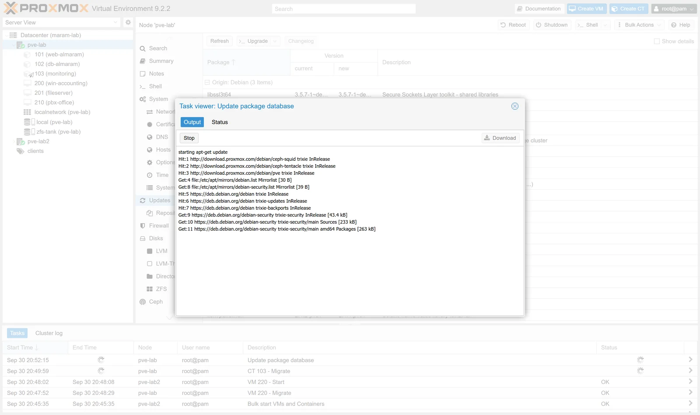Open the Help button in the node toolbar
700x415 pixels.
pyautogui.click(x=681, y=25)
